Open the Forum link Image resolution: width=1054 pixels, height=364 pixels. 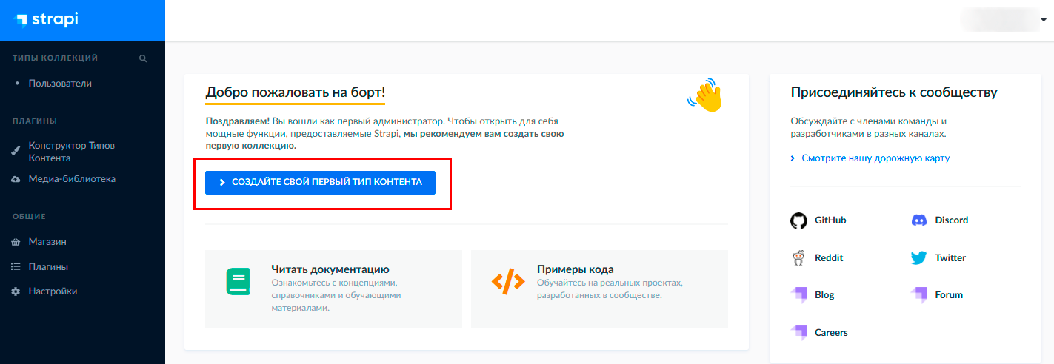click(949, 295)
